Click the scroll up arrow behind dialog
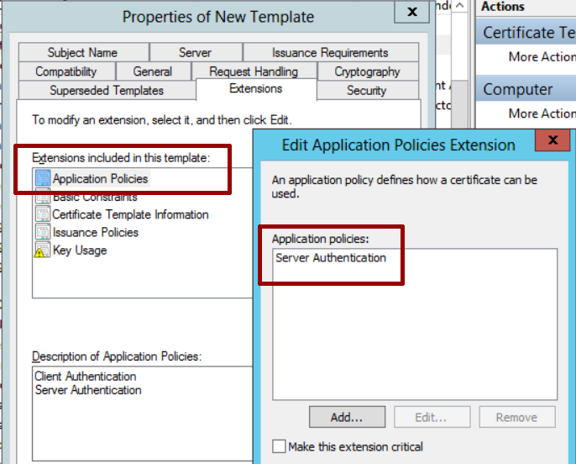The height and width of the screenshot is (464, 576). [x=459, y=6]
